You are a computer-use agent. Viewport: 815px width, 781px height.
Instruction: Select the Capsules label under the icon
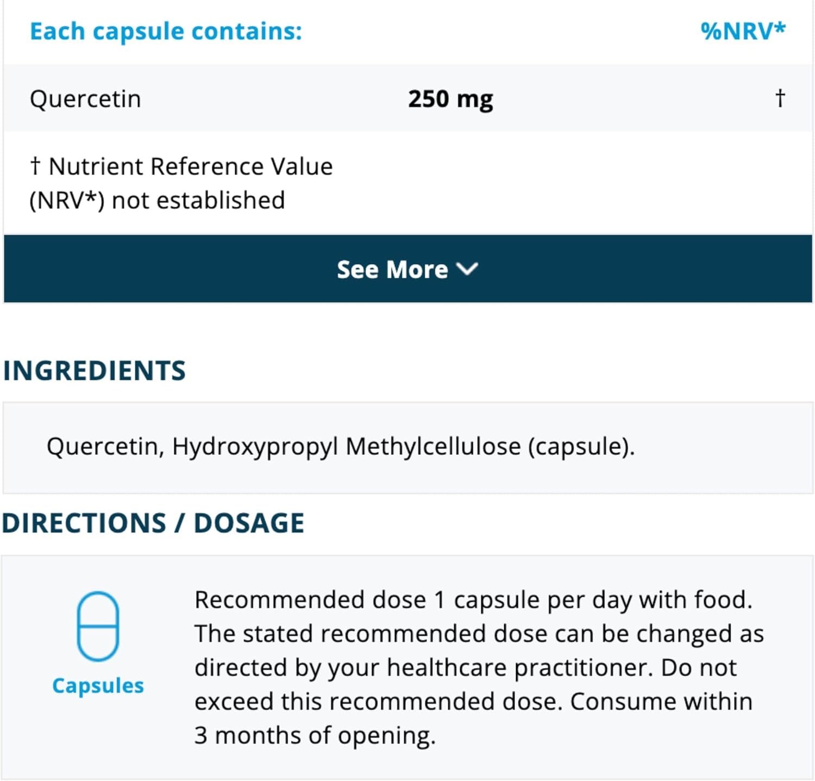pyautogui.click(x=98, y=686)
